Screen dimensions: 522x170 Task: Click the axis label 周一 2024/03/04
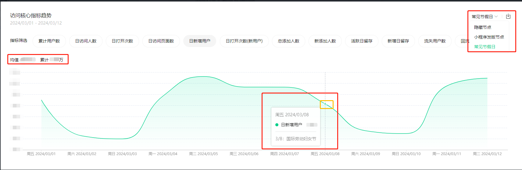pos(163,154)
